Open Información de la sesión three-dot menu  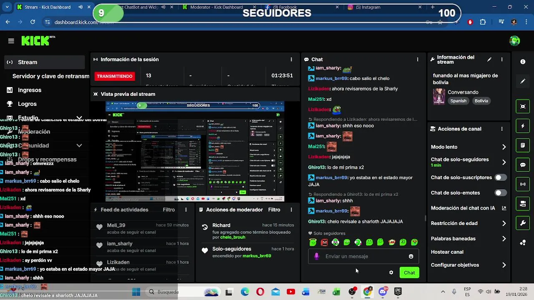(291, 60)
